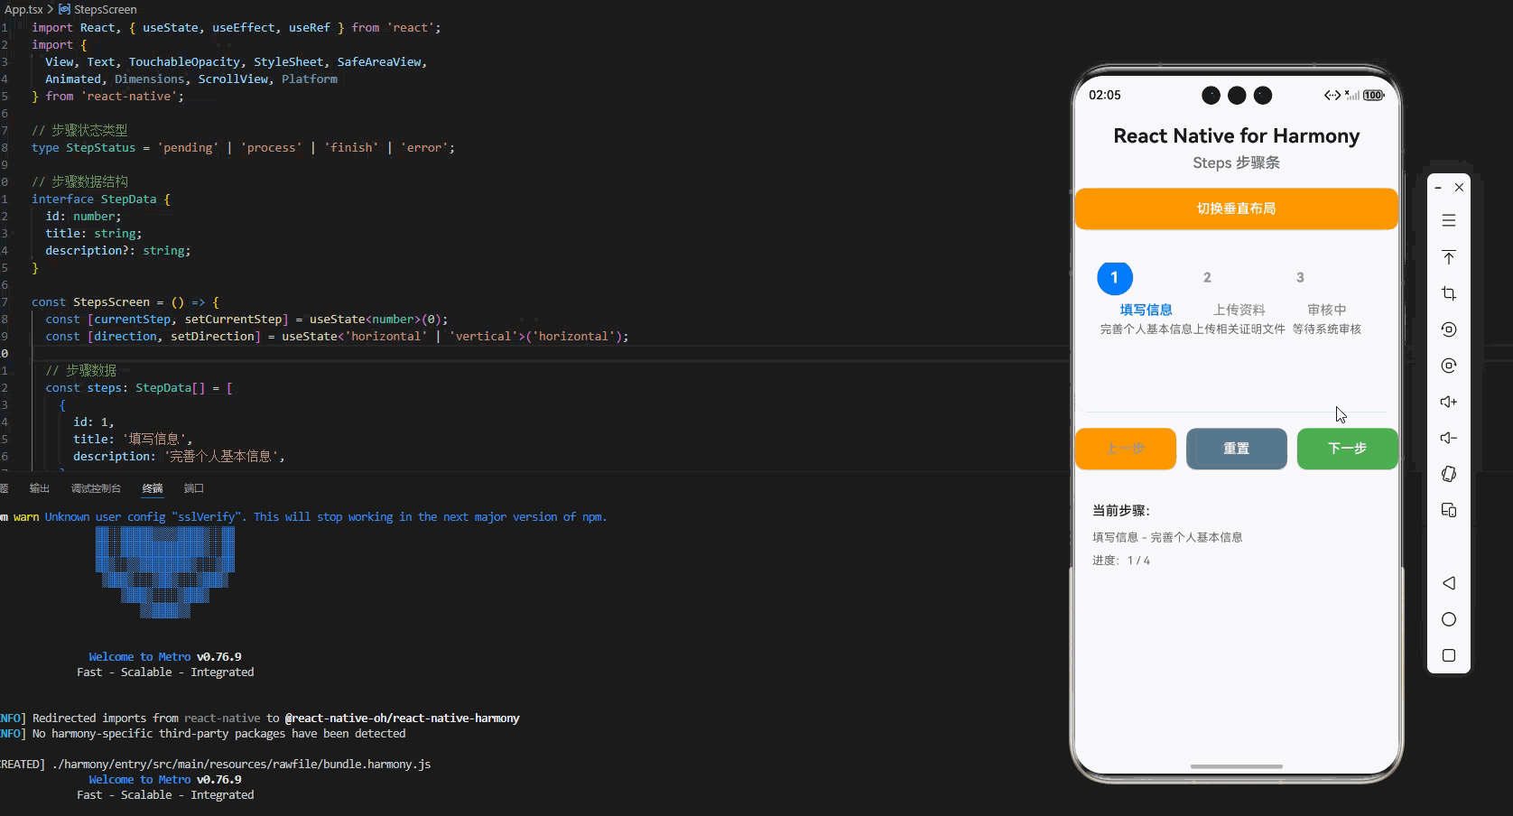Click the StepsScreen symbol icon in breadcrumb
Image resolution: width=1513 pixels, height=816 pixels.
pyautogui.click(x=64, y=9)
